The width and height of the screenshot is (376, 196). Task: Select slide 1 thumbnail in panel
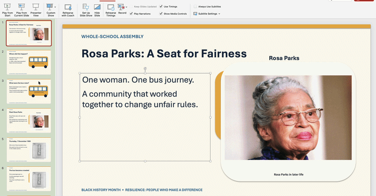(x=29, y=33)
